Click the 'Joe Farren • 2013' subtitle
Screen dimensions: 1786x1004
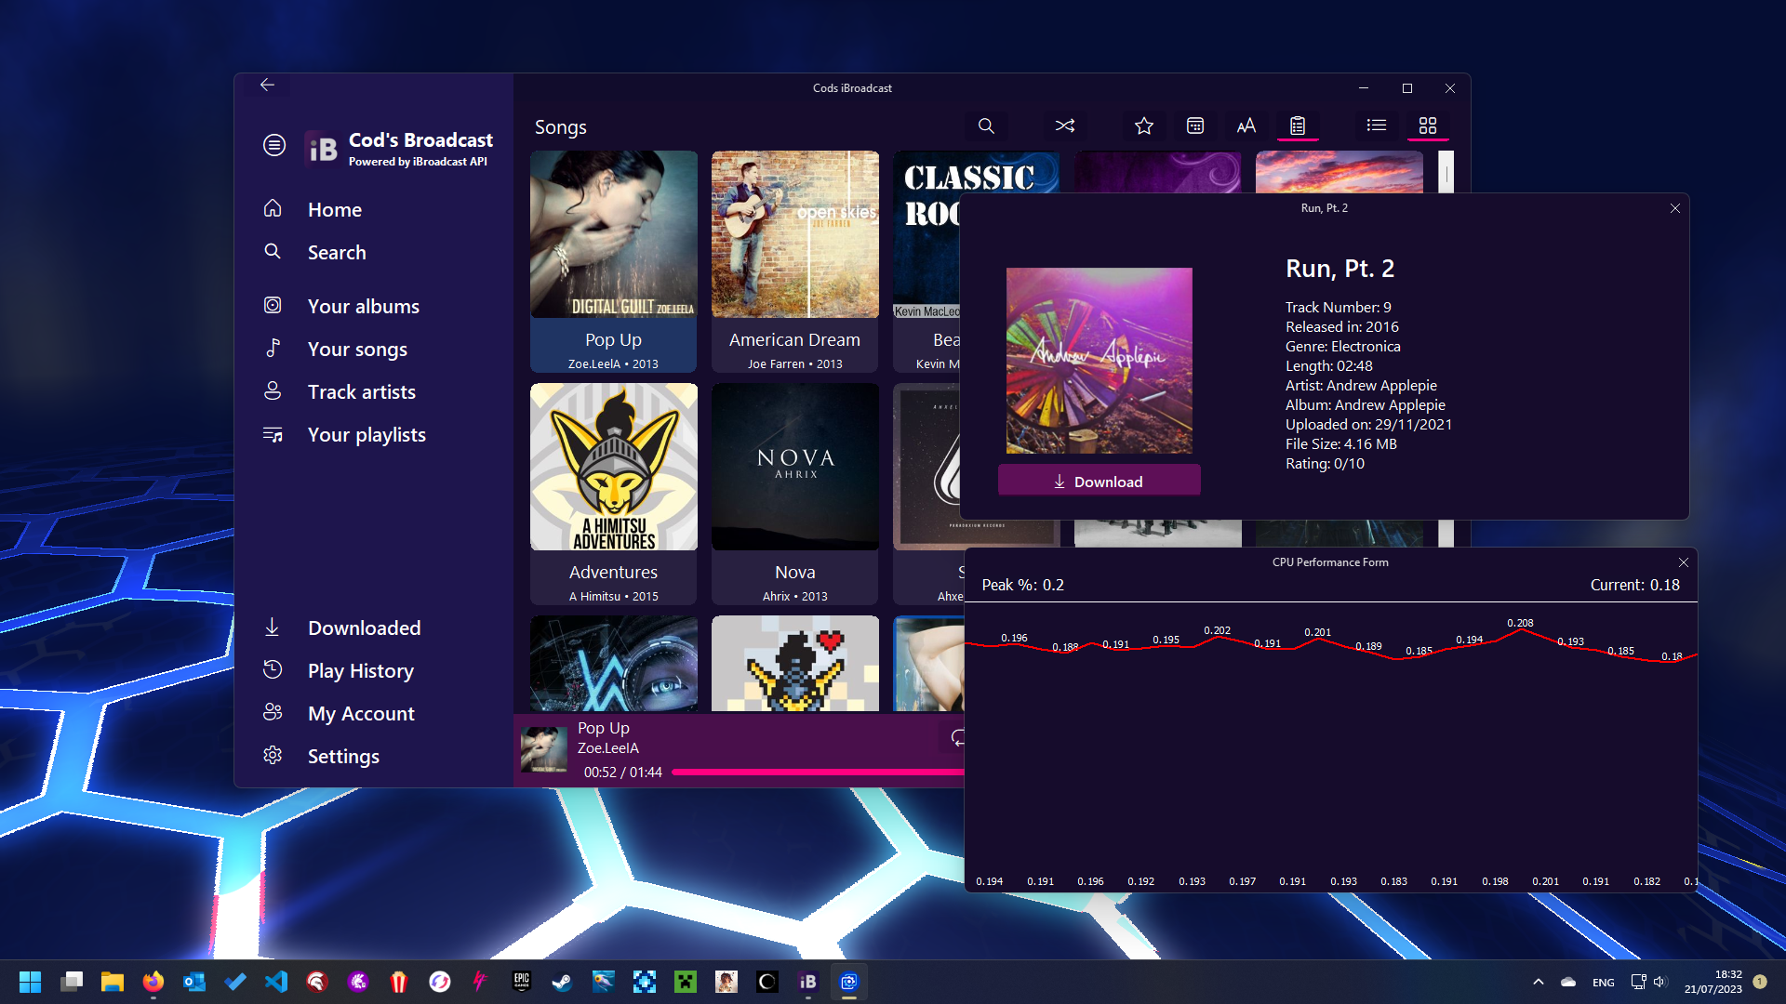tap(795, 364)
